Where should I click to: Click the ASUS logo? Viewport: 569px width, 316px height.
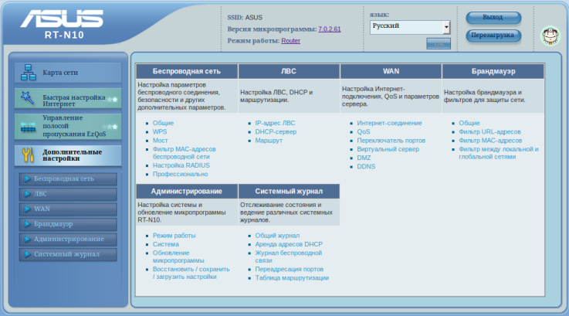62,19
